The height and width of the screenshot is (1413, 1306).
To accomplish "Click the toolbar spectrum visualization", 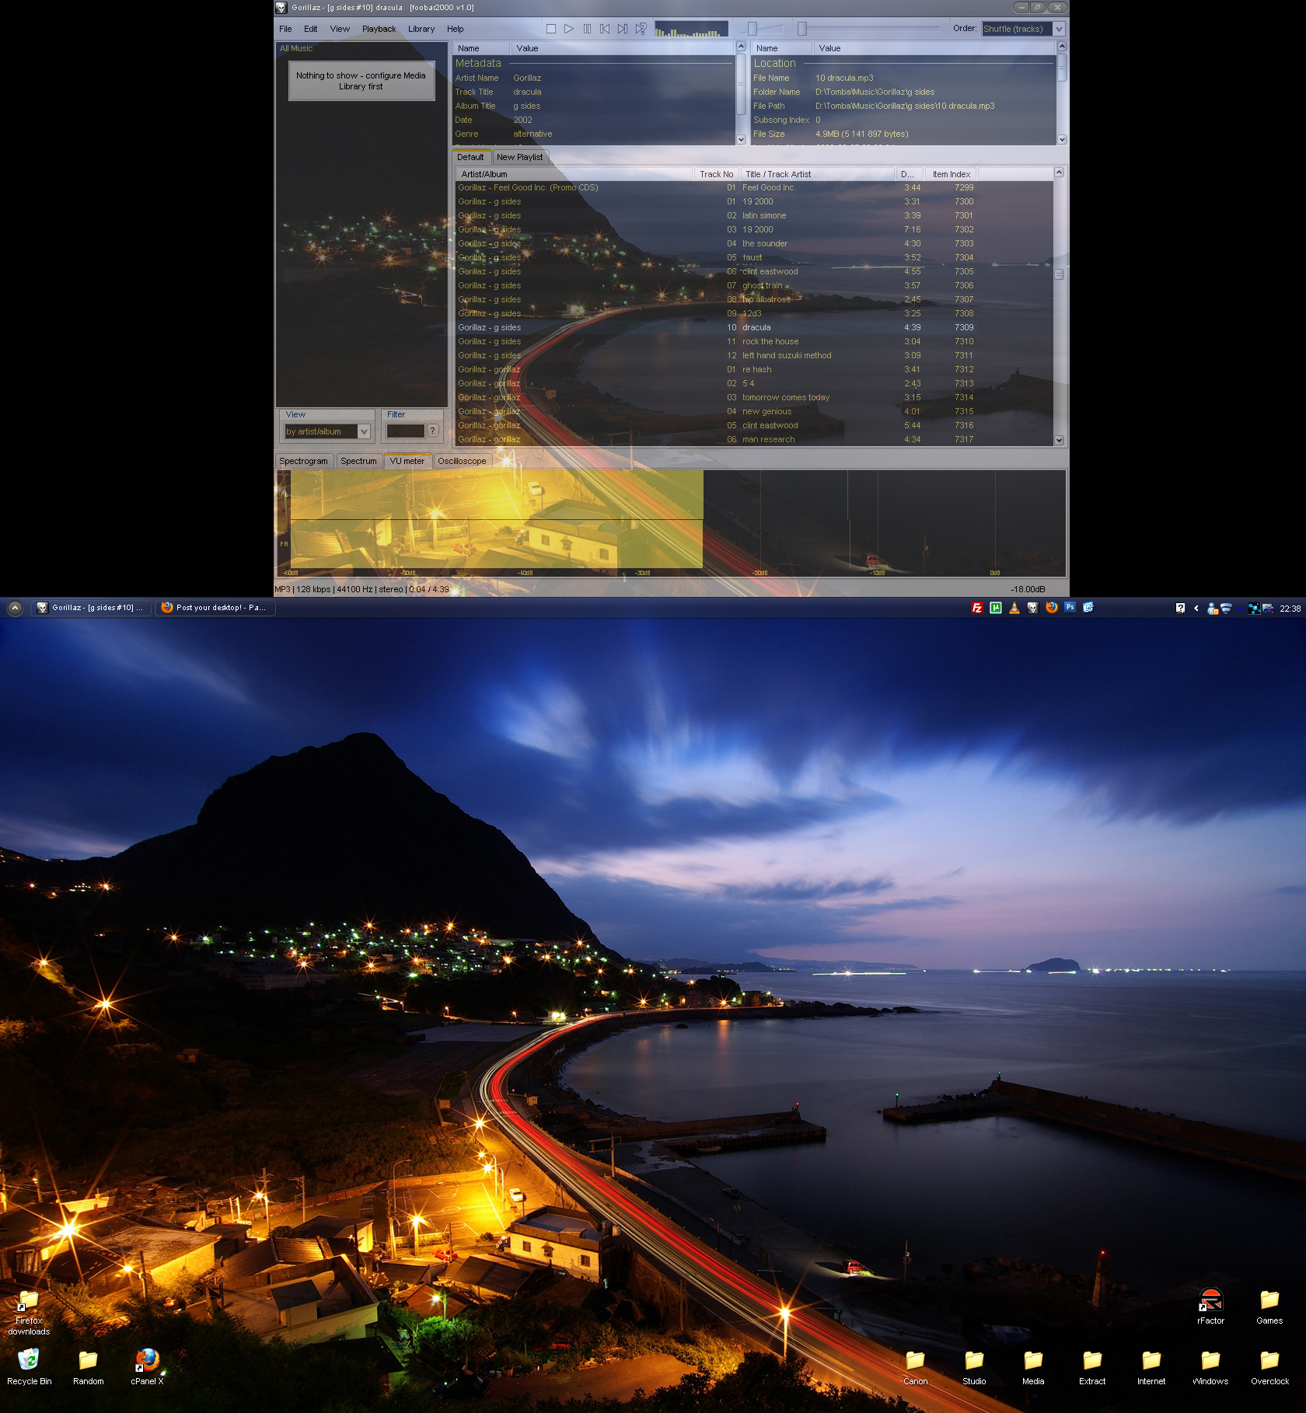I will pyautogui.click(x=691, y=29).
